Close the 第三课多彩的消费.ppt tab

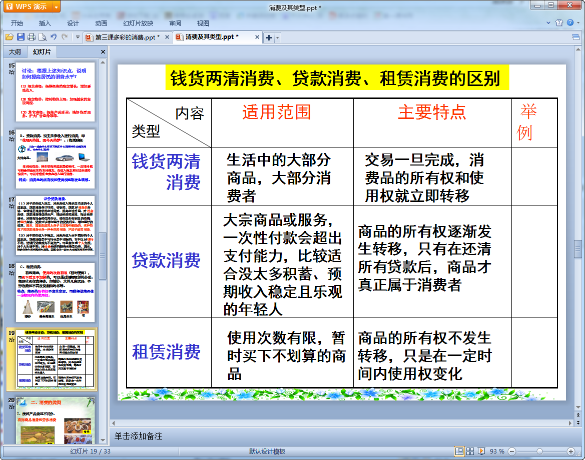click(x=167, y=37)
